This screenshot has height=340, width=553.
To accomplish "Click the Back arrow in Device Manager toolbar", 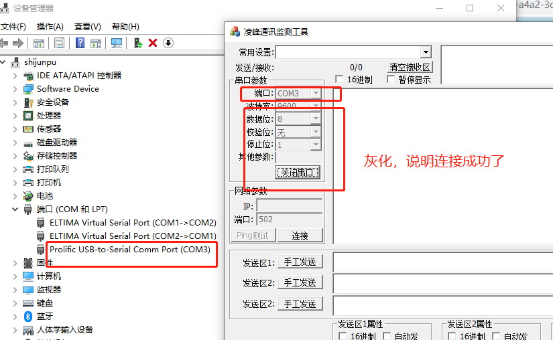I will (x=4, y=44).
